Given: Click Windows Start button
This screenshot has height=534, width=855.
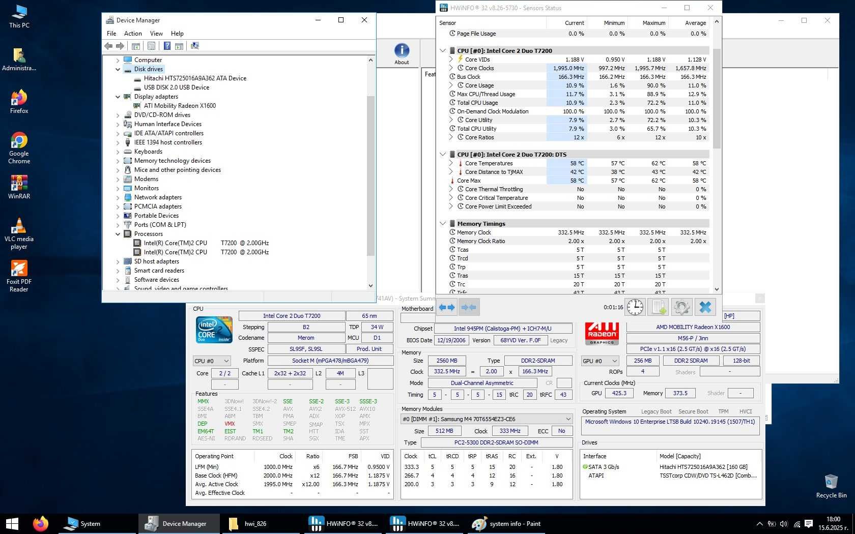Looking at the screenshot, I should 12,523.
